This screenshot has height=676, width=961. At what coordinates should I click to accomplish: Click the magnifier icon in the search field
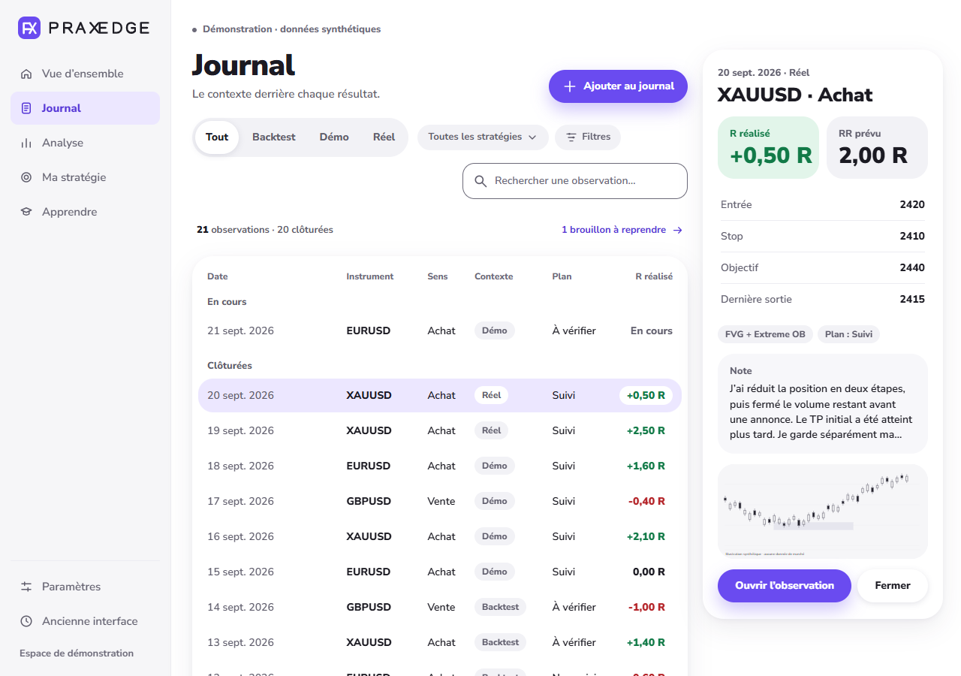click(480, 181)
